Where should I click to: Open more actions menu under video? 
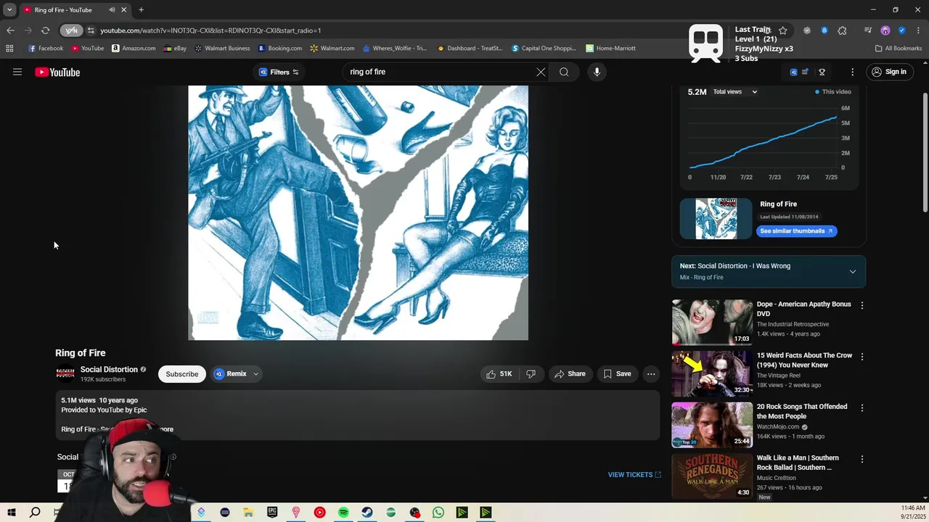tap(651, 374)
